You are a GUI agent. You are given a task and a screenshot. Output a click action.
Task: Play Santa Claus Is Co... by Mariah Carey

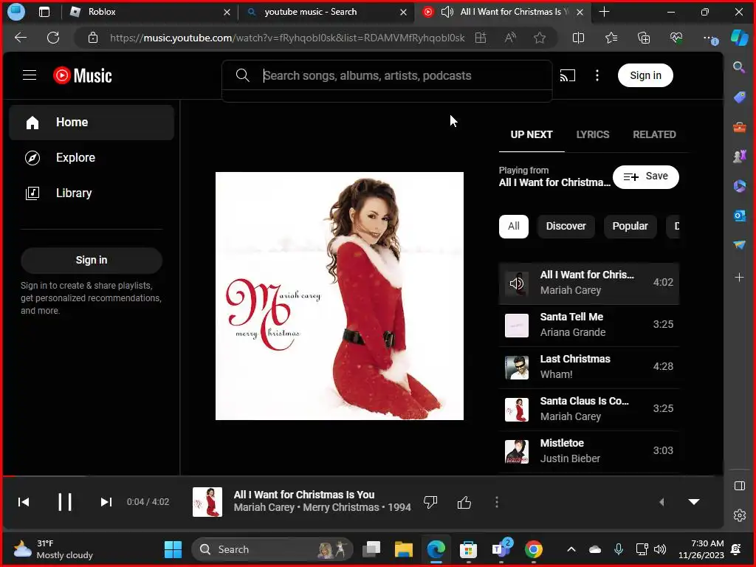(x=588, y=409)
